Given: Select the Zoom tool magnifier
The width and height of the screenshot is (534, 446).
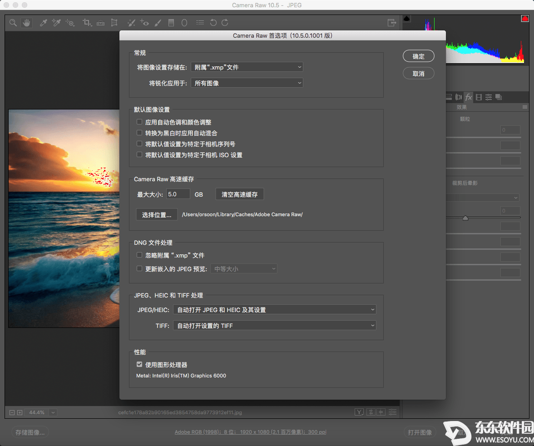Looking at the screenshot, I should 13,23.
